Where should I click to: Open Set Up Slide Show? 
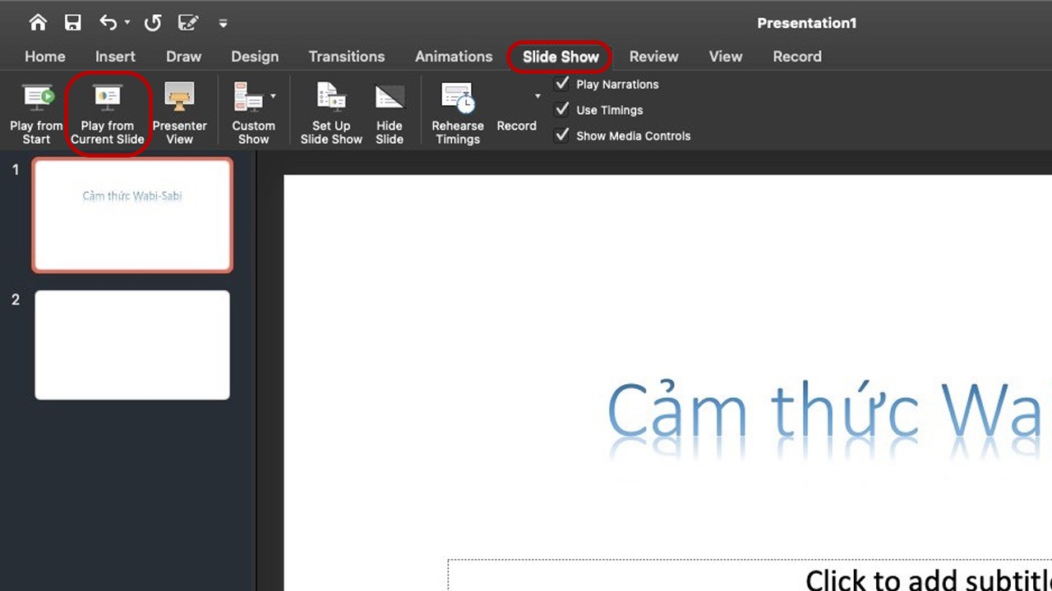pyautogui.click(x=331, y=113)
